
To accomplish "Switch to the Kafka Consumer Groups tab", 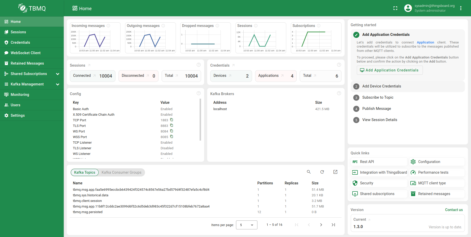I will [122, 172].
